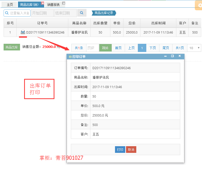Click the table cell 2017-11-09 11:13:46
The height and width of the screenshot is (170, 202).
click(158, 32)
